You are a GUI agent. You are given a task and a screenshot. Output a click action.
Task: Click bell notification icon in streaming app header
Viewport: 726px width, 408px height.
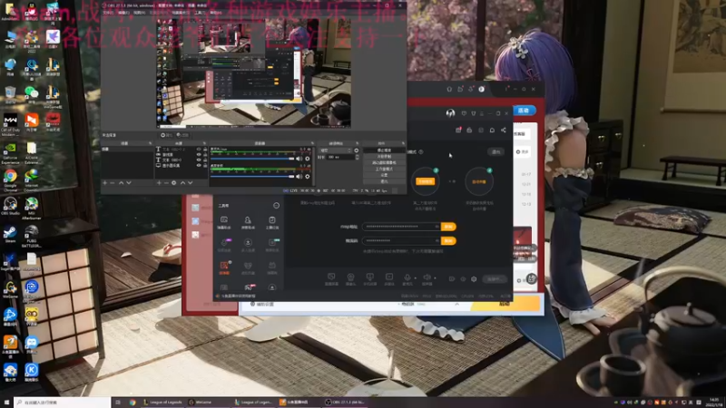pos(492,130)
